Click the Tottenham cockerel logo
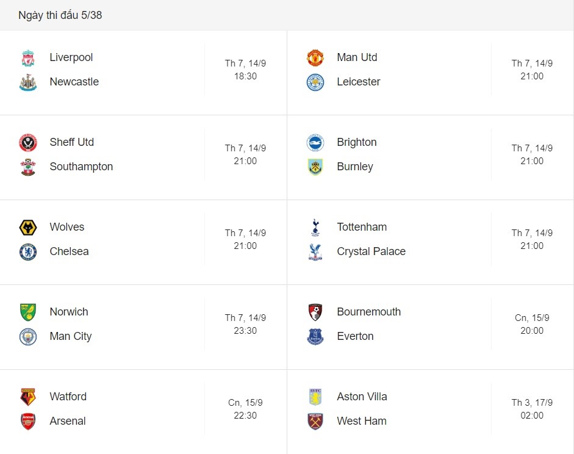The width and height of the screenshot is (574, 454). pyautogui.click(x=315, y=228)
